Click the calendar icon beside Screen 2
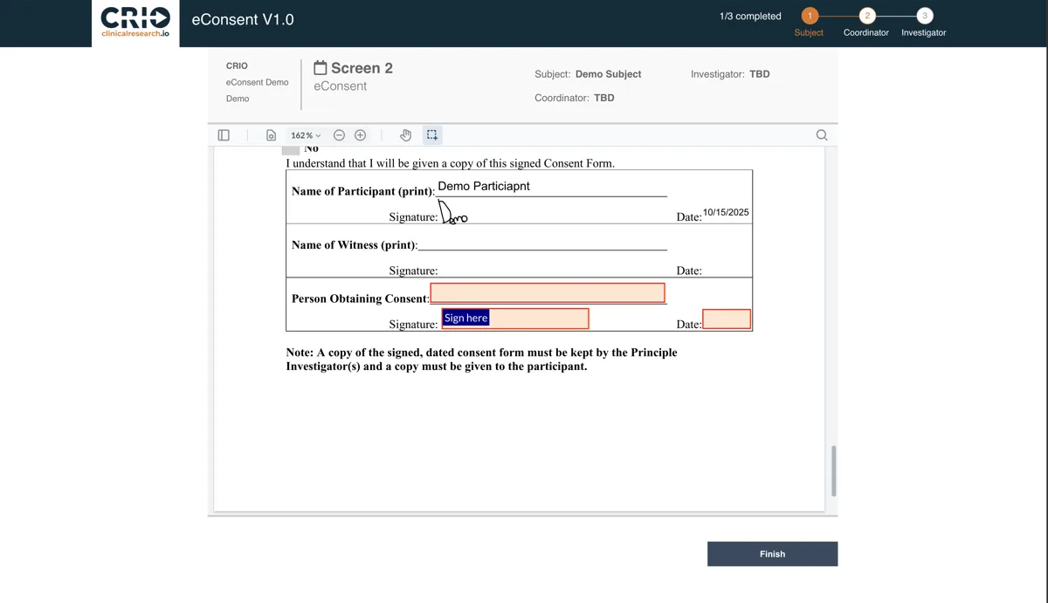The width and height of the screenshot is (1048, 603). (x=321, y=68)
